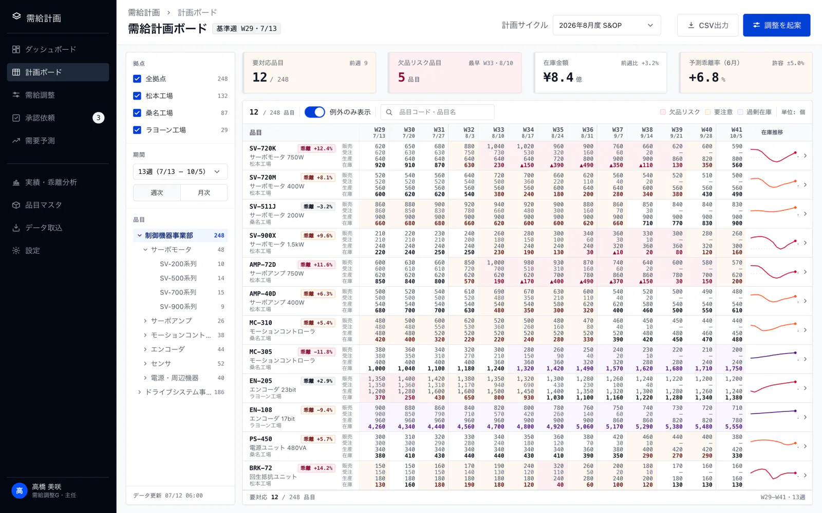This screenshot has height=513, width=822.
Task: Toggle the 桑名工場 checkbox
Action: tap(137, 113)
